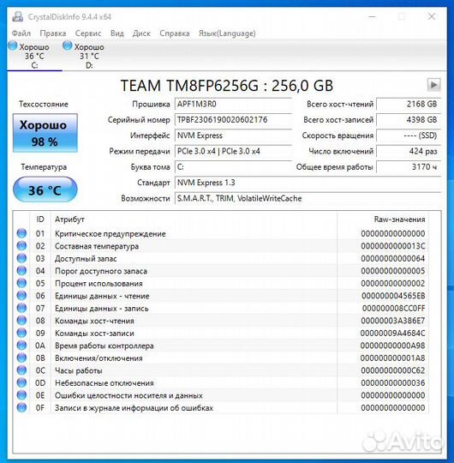Click status circle for Часы работы

21,370
